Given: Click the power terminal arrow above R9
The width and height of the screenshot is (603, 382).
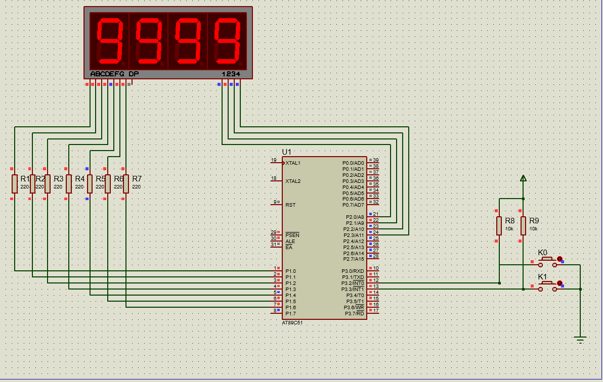Looking at the screenshot, I should click(523, 178).
